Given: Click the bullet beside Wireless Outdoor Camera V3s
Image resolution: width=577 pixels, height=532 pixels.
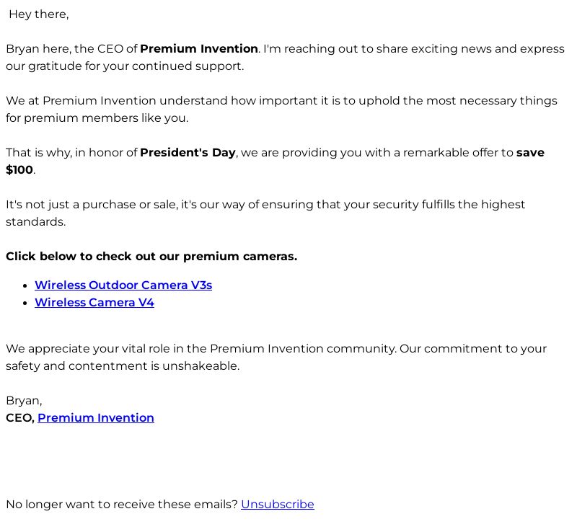Looking at the screenshot, I should coord(27,285).
